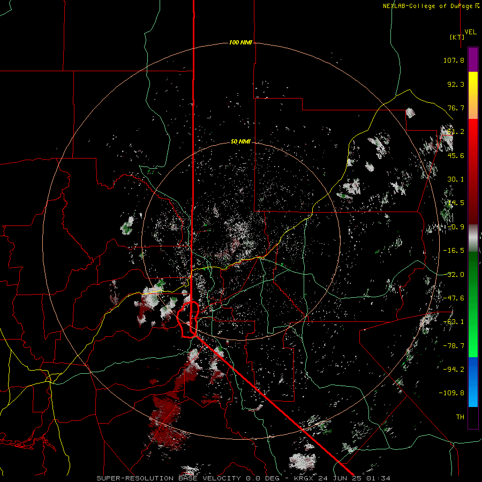
Task: Click the Super-Resolution Base Velocity caption
Action: click(x=244, y=478)
